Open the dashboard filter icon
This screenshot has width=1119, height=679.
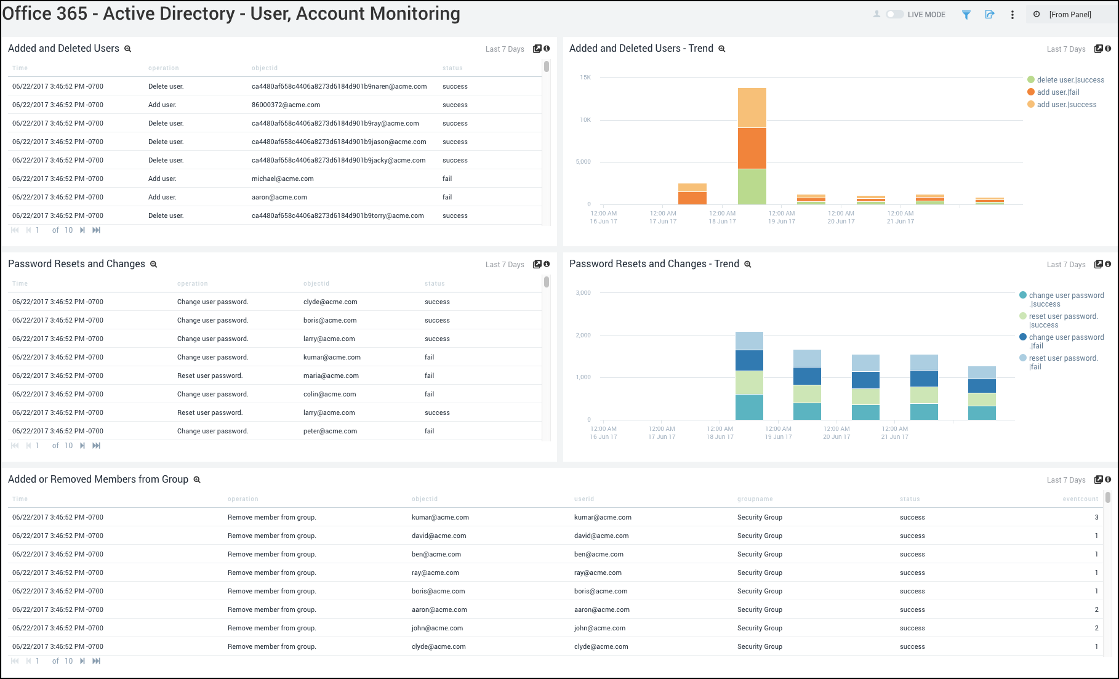click(966, 14)
